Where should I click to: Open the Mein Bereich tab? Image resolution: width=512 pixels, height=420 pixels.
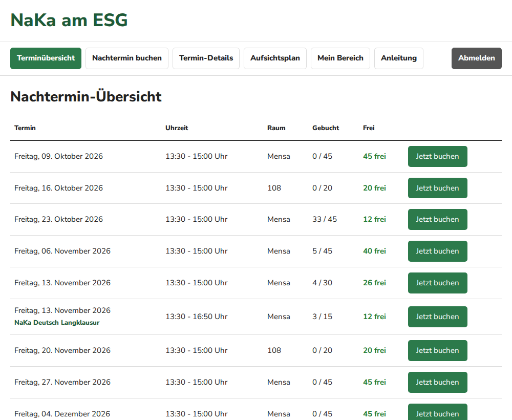[x=340, y=58]
